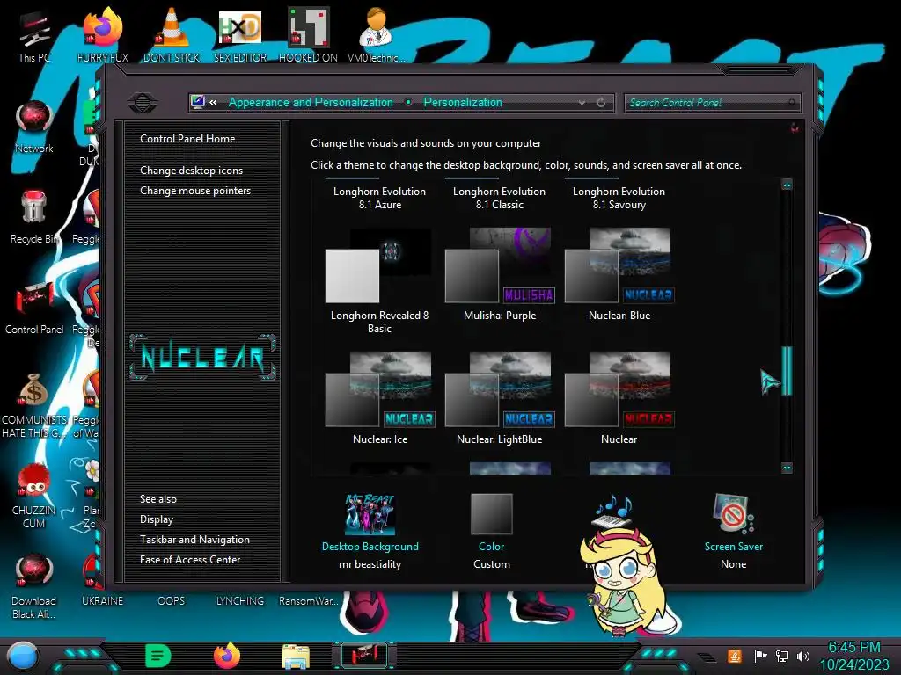Select Appearance and Personalization breadcrumb
Screen dimensions: 901x675
[x=311, y=102]
